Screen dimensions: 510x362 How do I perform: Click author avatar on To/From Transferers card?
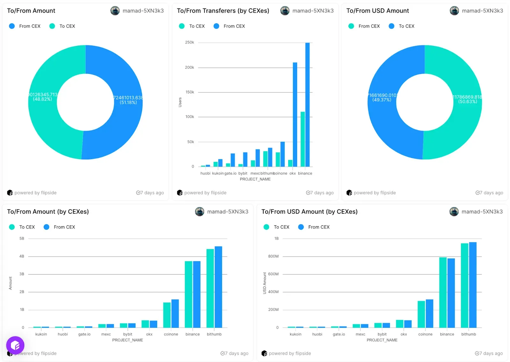click(x=285, y=11)
